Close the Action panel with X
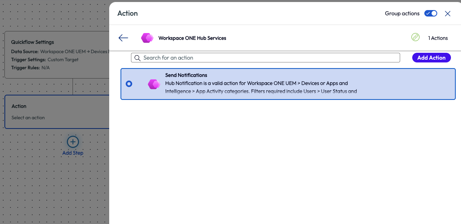Viewport: 461px width, 224px height. tap(448, 14)
